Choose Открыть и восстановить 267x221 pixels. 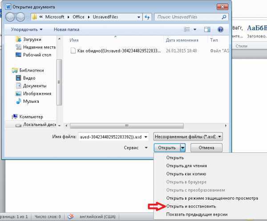191,206
